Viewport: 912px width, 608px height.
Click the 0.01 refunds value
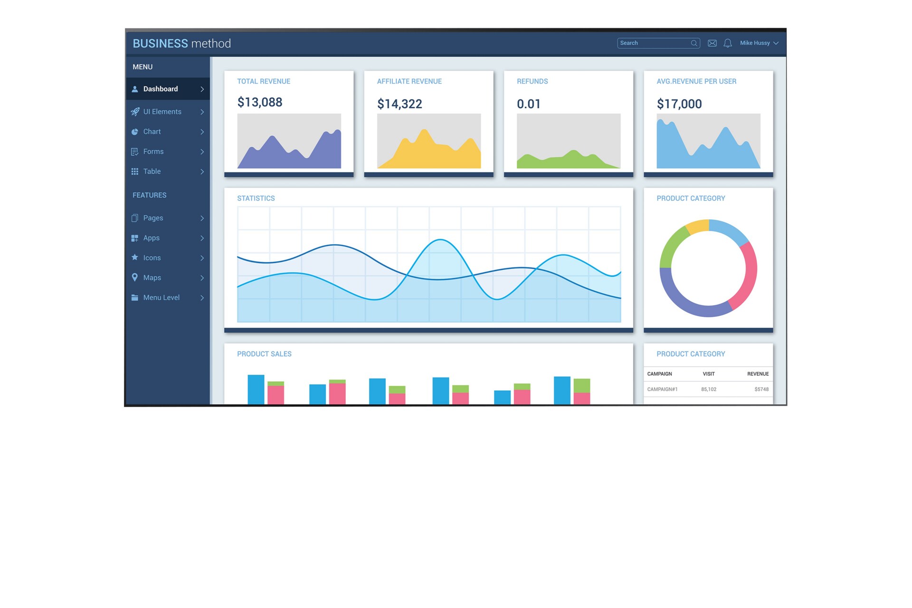click(529, 104)
